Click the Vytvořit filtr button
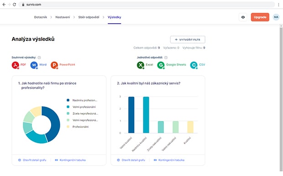Viewport: 283px width, 176px height. [188, 40]
